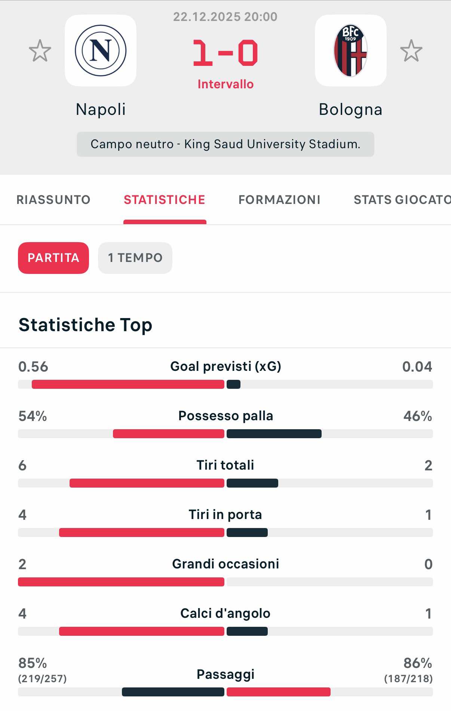Tap the Passaggi stat label
Screen dimensions: 451x711
point(225,674)
